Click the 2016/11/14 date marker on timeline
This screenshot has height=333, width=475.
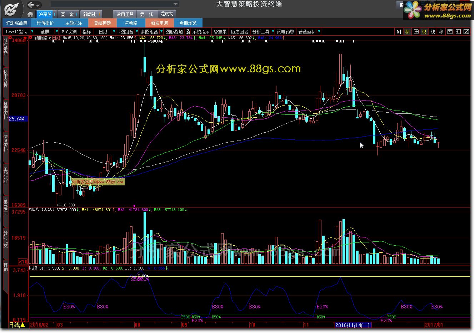(353, 325)
